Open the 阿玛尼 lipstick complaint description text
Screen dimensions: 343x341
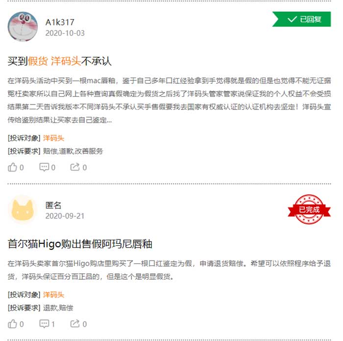pos(169,270)
